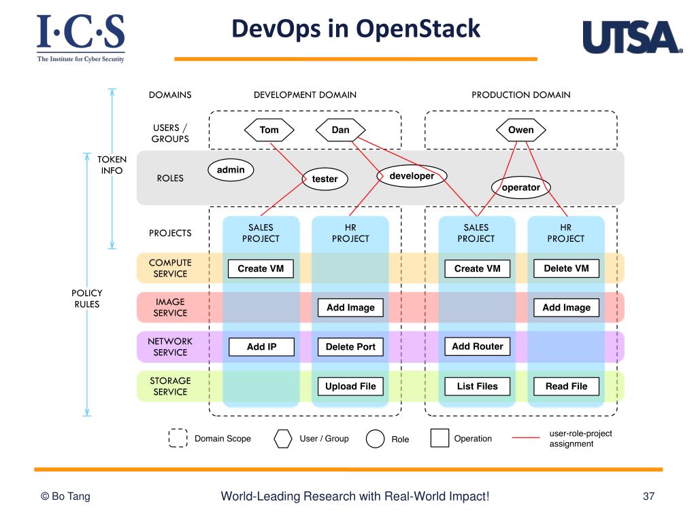Select the developer role oval
This screenshot has width=696, height=521.
(412, 176)
